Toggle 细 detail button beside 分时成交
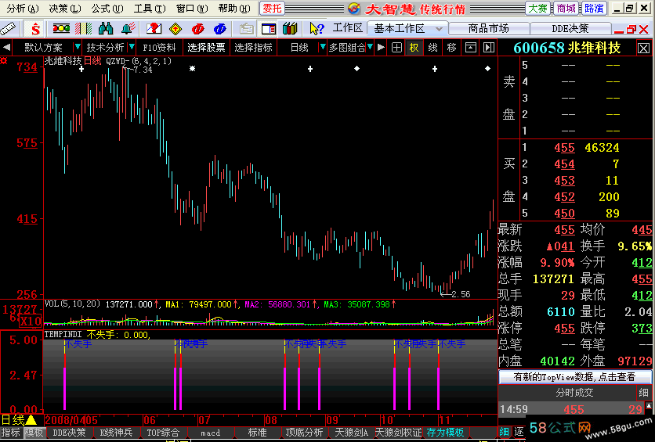This screenshot has width=655, height=442. [x=643, y=393]
